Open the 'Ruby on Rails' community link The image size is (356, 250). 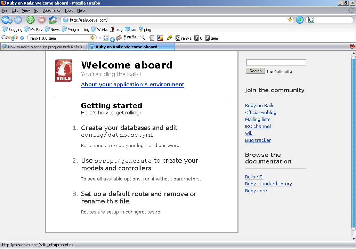pos(259,106)
